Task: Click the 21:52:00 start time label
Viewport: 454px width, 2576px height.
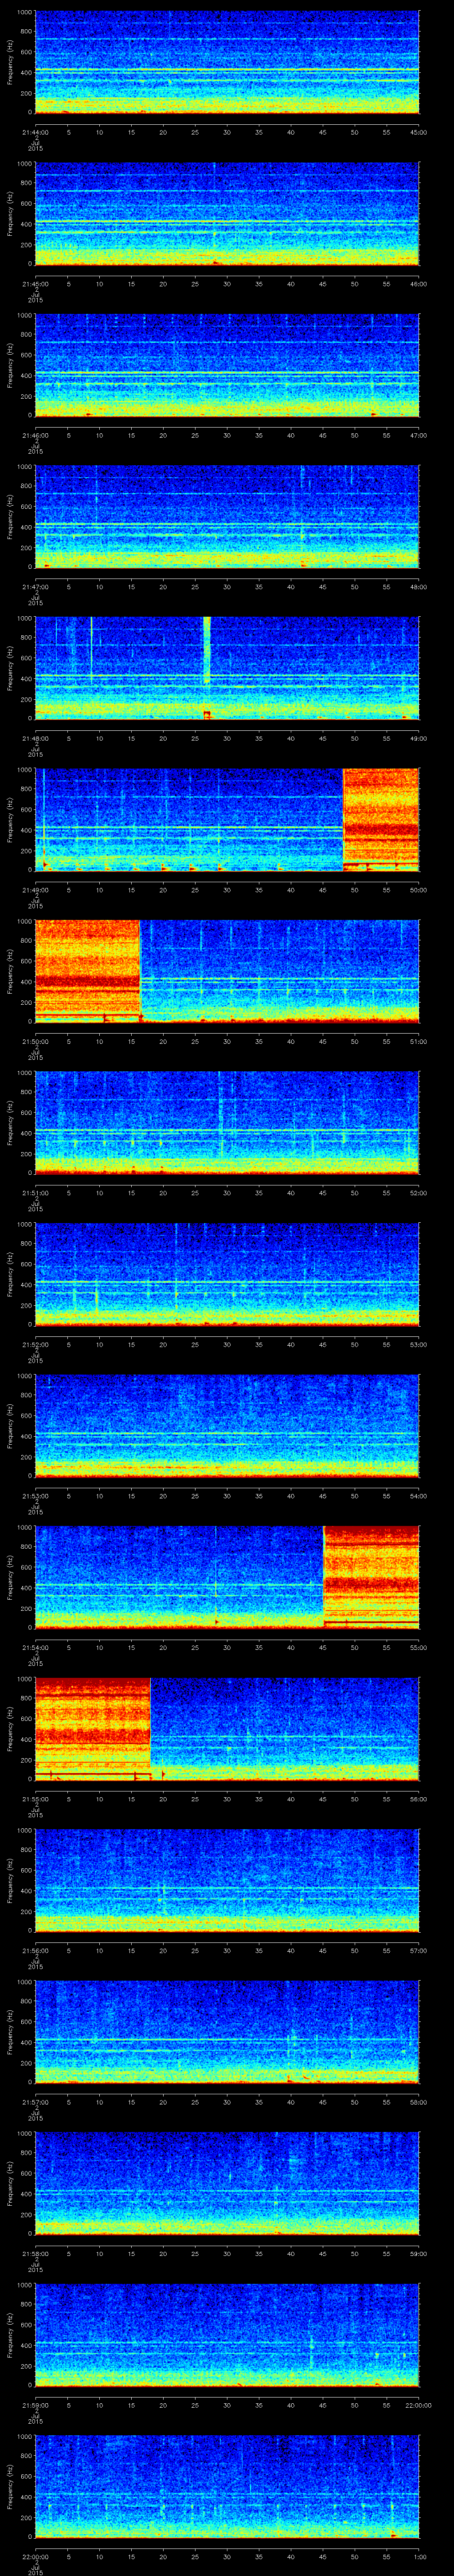Action: pyautogui.click(x=34, y=1345)
